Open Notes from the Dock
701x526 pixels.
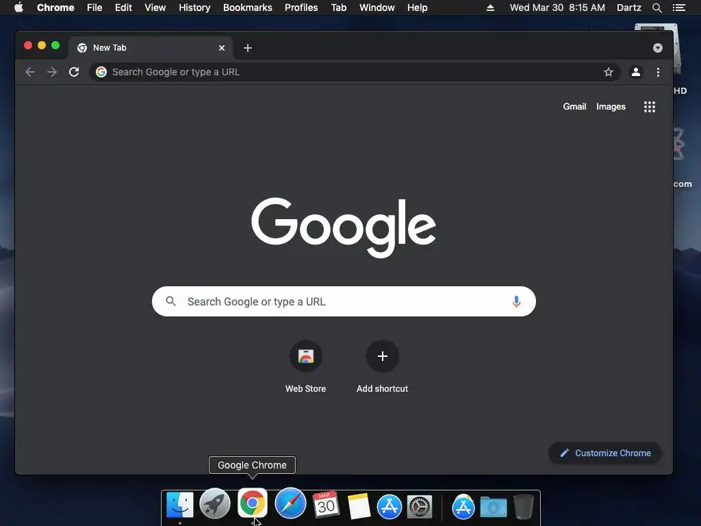pos(359,506)
